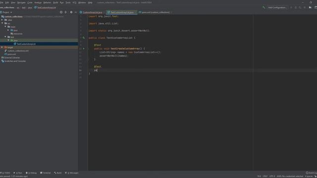This screenshot has height=178, width=317.
Task: Open the VCS menu
Action: [x=74, y=2]
